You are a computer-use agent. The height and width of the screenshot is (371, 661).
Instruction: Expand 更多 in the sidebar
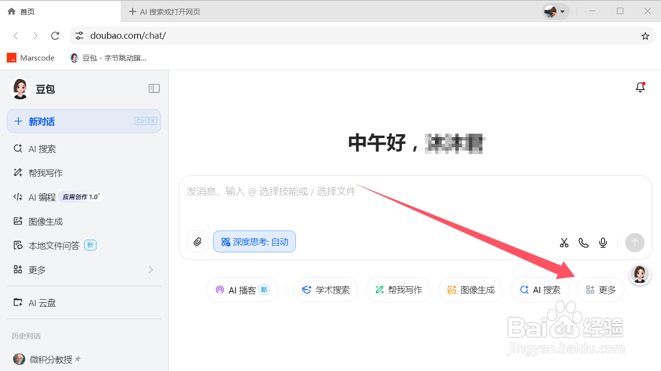(x=84, y=270)
